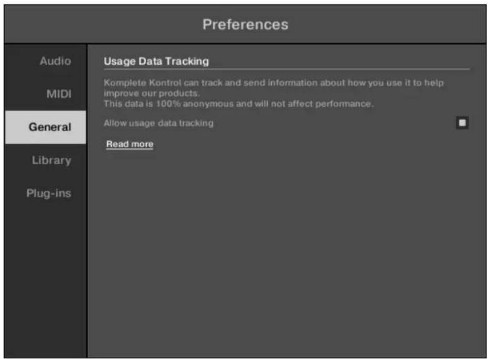Image resolution: width=488 pixels, height=359 pixels.
Task: Select the General tab
Action: click(49, 127)
